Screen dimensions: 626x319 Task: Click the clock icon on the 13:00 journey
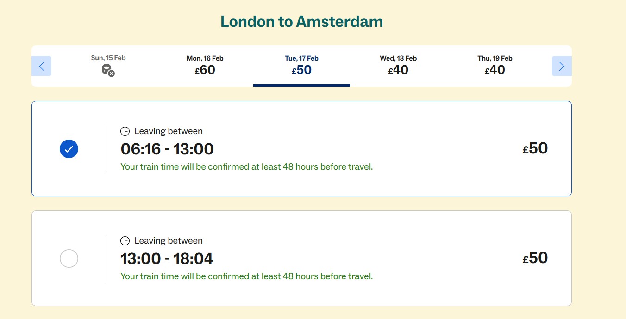[x=125, y=240]
